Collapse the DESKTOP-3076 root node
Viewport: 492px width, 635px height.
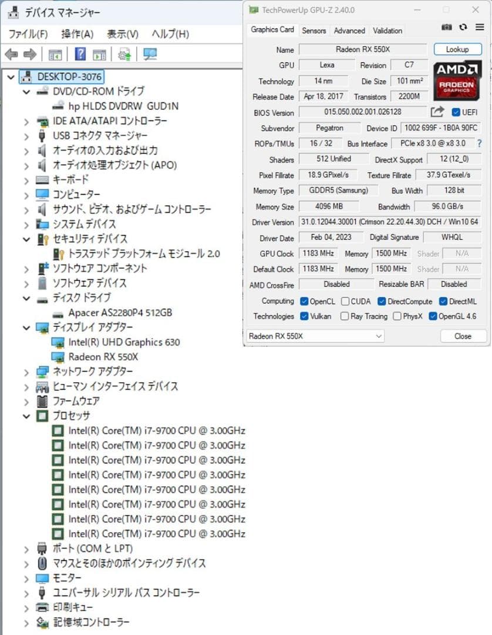pos(11,77)
